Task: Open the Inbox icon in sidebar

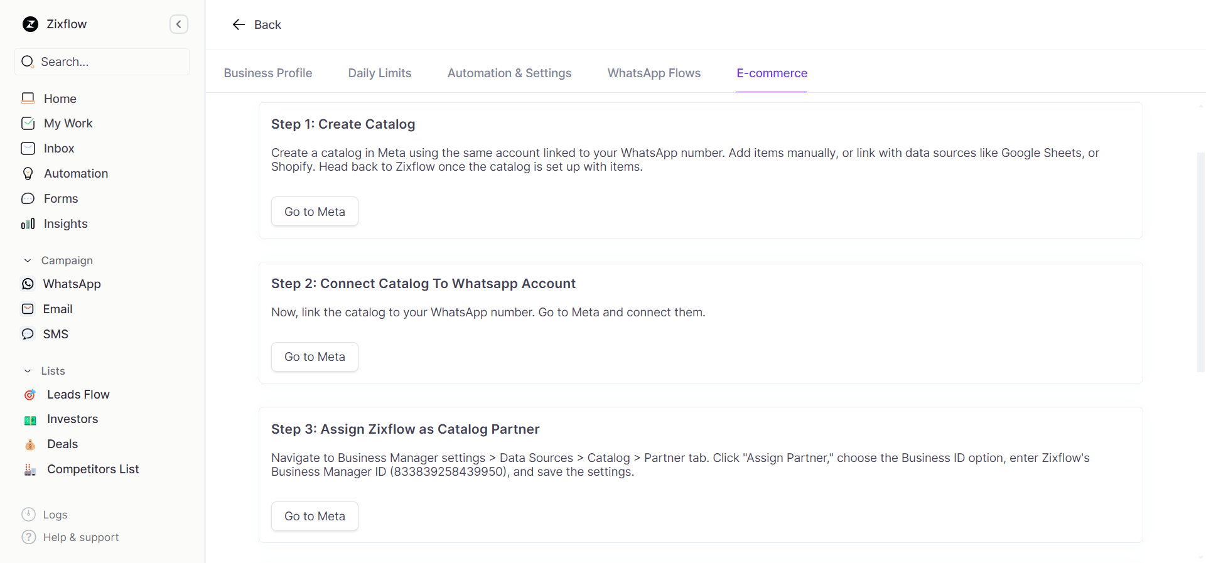Action: (x=28, y=149)
